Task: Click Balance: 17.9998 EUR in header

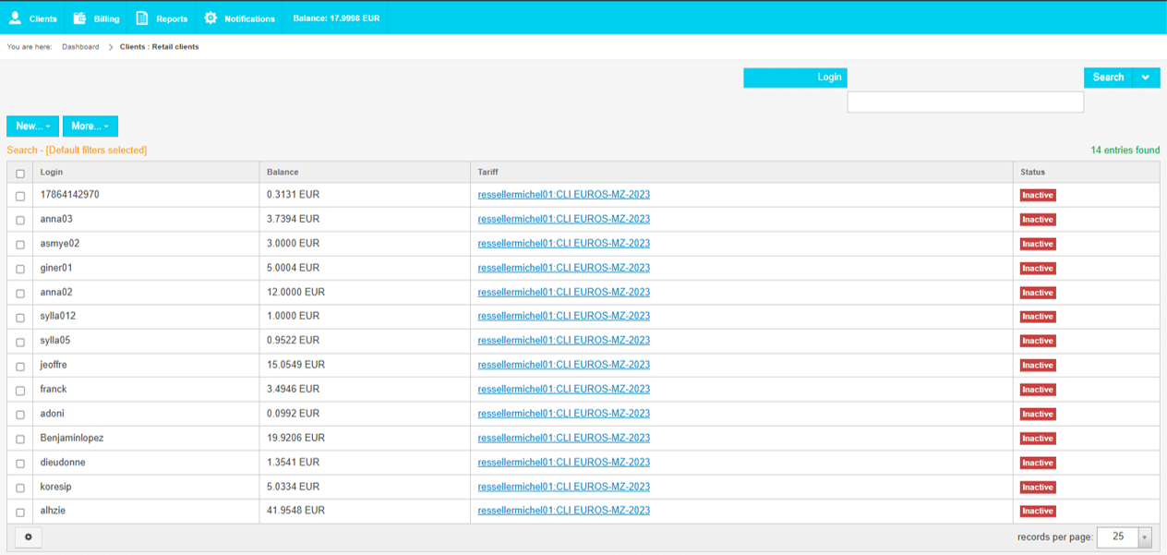Action: [336, 18]
